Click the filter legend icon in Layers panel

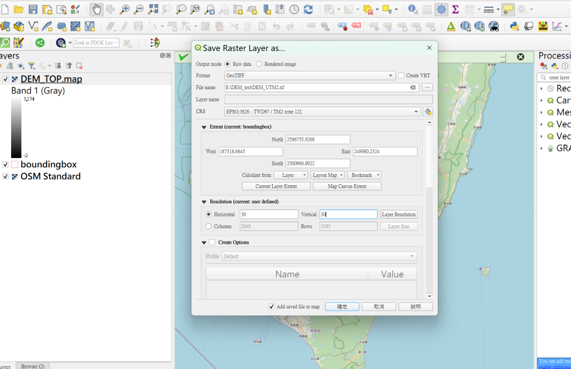click(32, 66)
